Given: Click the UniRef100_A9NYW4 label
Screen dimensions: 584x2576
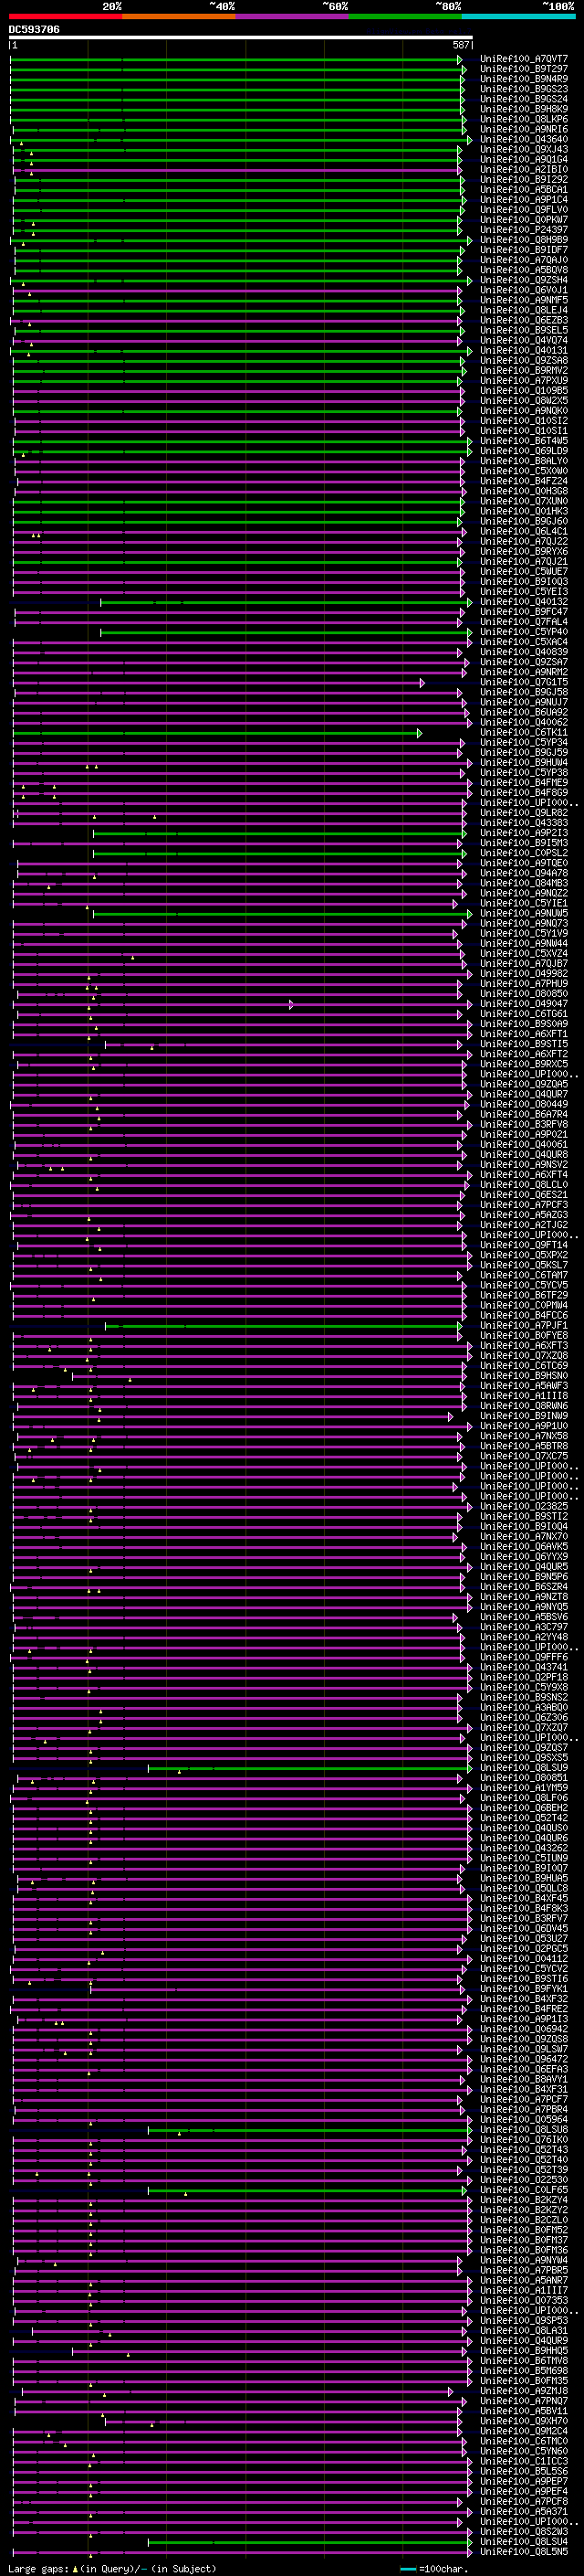Looking at the screenshot, I should 524,2260.
